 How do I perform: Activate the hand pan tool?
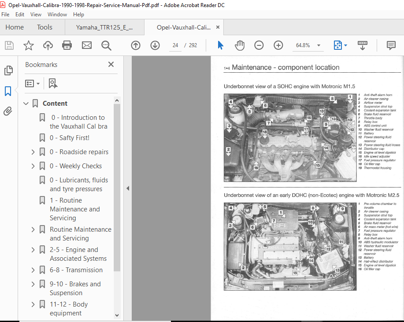tap(240, 45)
